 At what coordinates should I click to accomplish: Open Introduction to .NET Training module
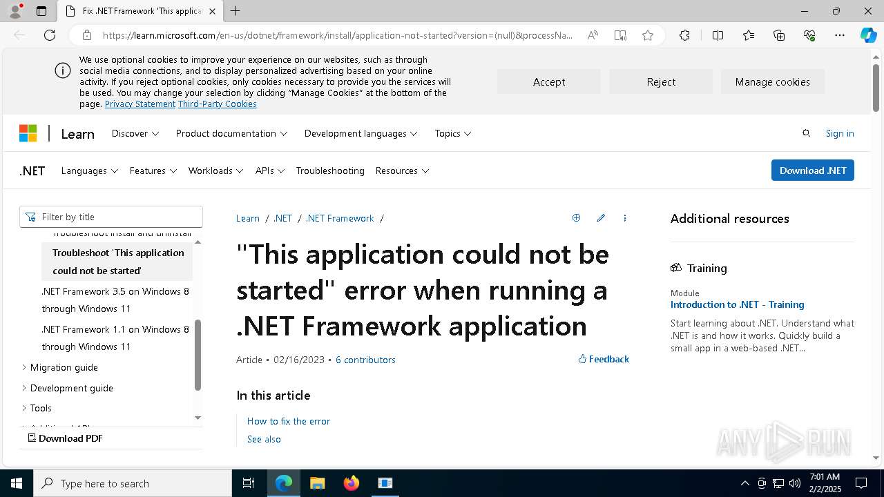click(x=738, y=304)
